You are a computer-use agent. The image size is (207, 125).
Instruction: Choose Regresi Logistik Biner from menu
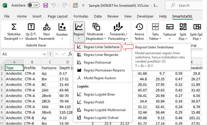coord(100,94)
